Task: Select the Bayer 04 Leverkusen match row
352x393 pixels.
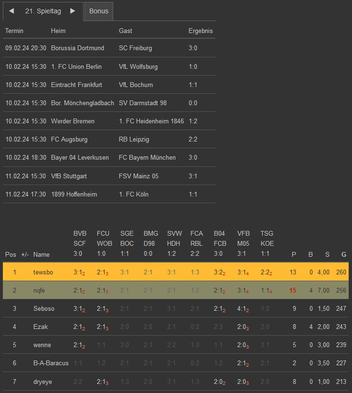Action: pos(109,158)
